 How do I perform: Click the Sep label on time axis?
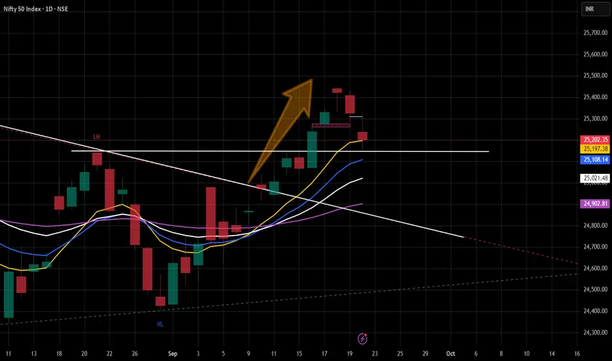coord(173,354)
